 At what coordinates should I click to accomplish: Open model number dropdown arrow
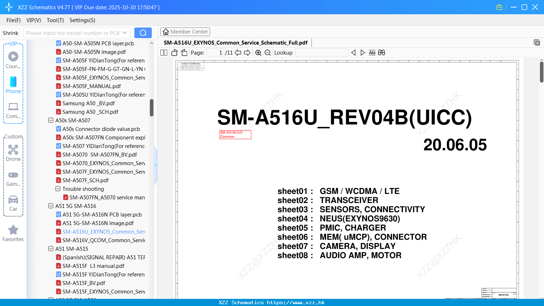pos(125,33)
